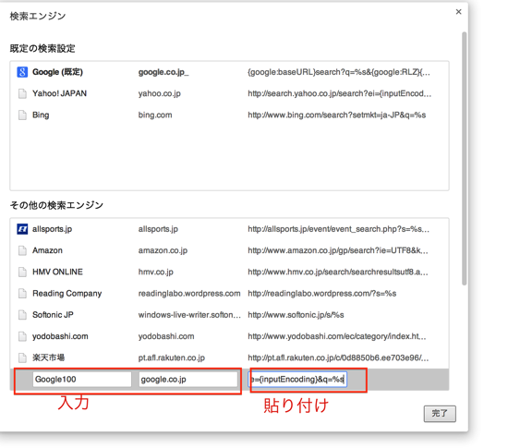Click the allsports.jp keyword cell

(158, 229)
